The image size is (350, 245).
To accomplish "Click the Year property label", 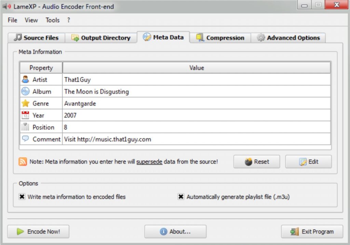I will pos(38,115).
